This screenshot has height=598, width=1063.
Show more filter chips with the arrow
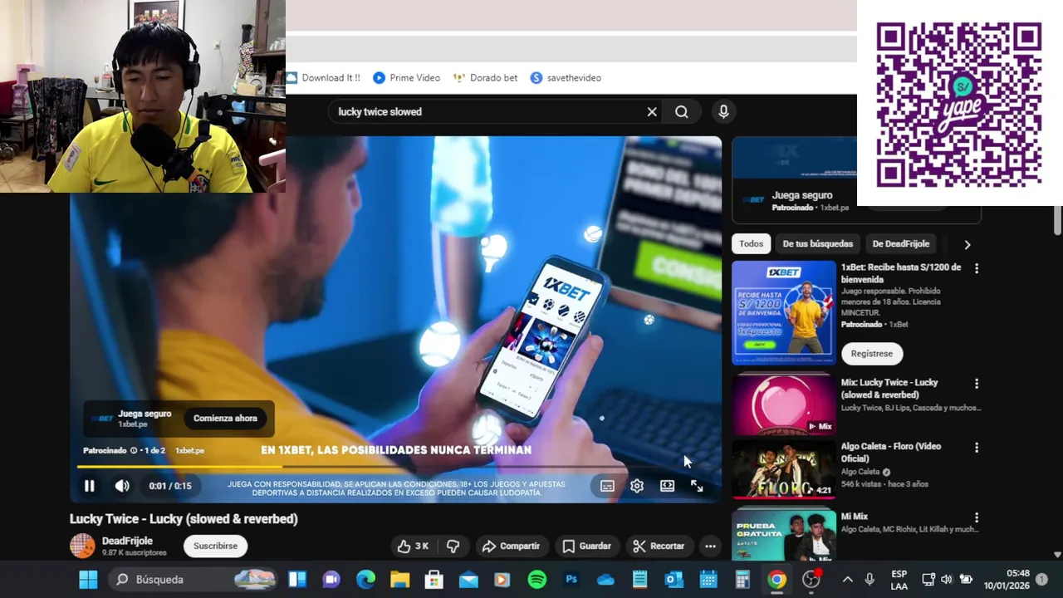[967, 244]
